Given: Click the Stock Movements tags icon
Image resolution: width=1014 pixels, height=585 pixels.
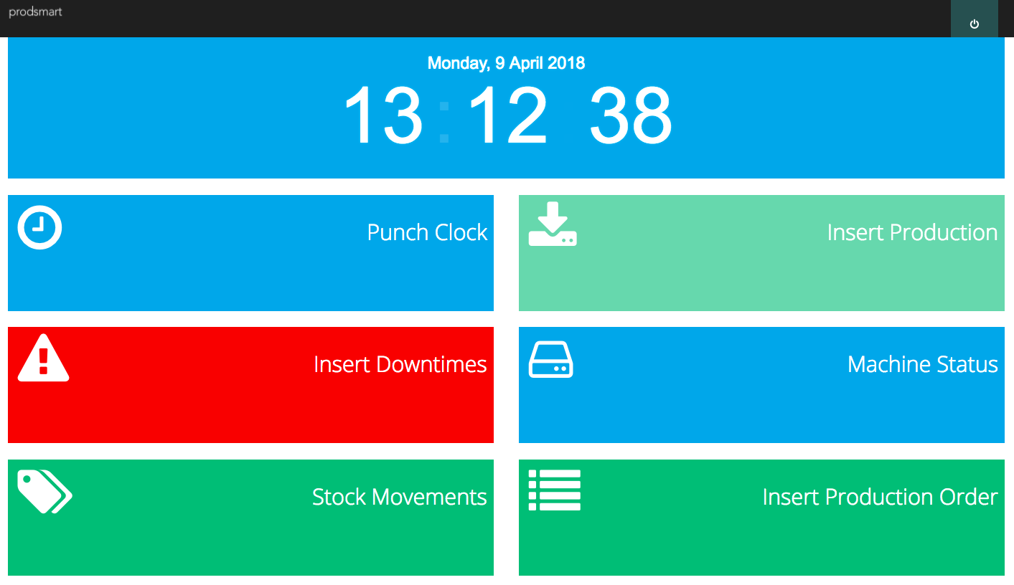Looking at the screenshot, I should click(44, 492).
